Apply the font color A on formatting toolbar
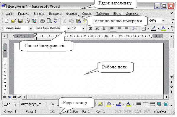 pos(164,28)
